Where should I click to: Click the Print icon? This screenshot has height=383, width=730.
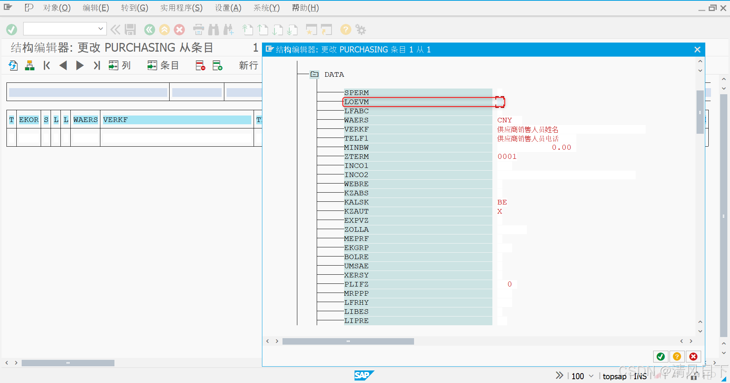point(198,30)
